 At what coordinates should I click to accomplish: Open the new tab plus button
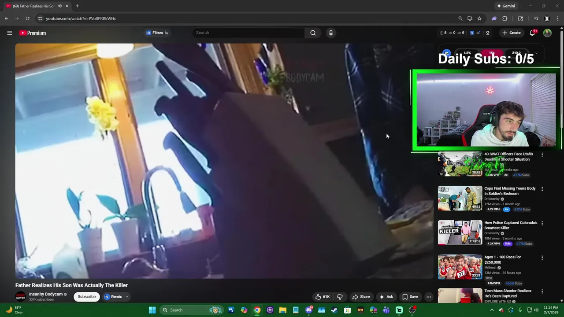(x=78, y=6)
